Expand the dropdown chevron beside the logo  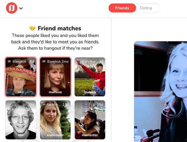(21, 8)
